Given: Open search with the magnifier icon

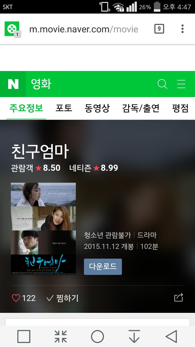Looking at the screenshot, I should coord(162,84).
